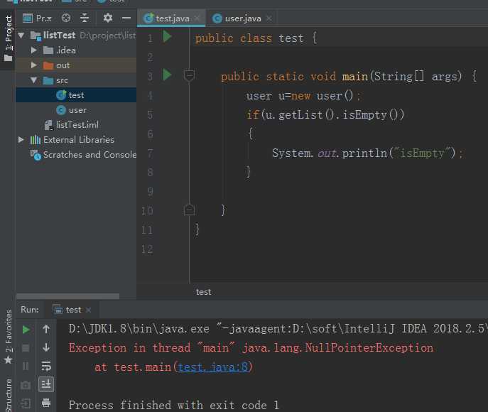The width and height of the screenshot is (488, 412).
Task: Collapse main method with fold marker on line 3
Action: click(189, 75)
